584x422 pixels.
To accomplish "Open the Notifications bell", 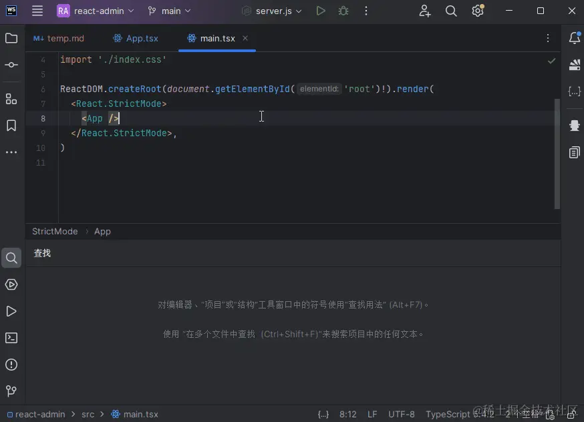I will (x=575, y=37).
